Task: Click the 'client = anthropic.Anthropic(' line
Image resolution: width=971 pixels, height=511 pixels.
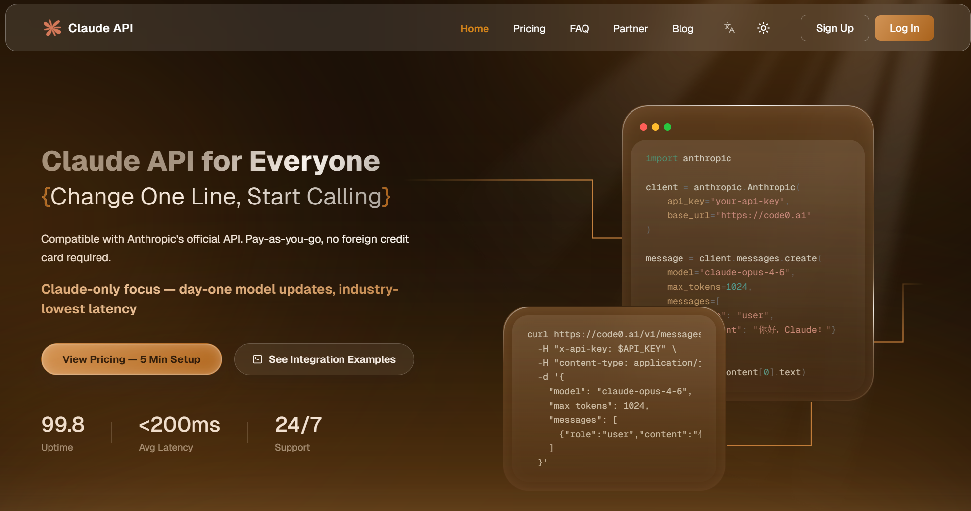Action: [723, 187]
